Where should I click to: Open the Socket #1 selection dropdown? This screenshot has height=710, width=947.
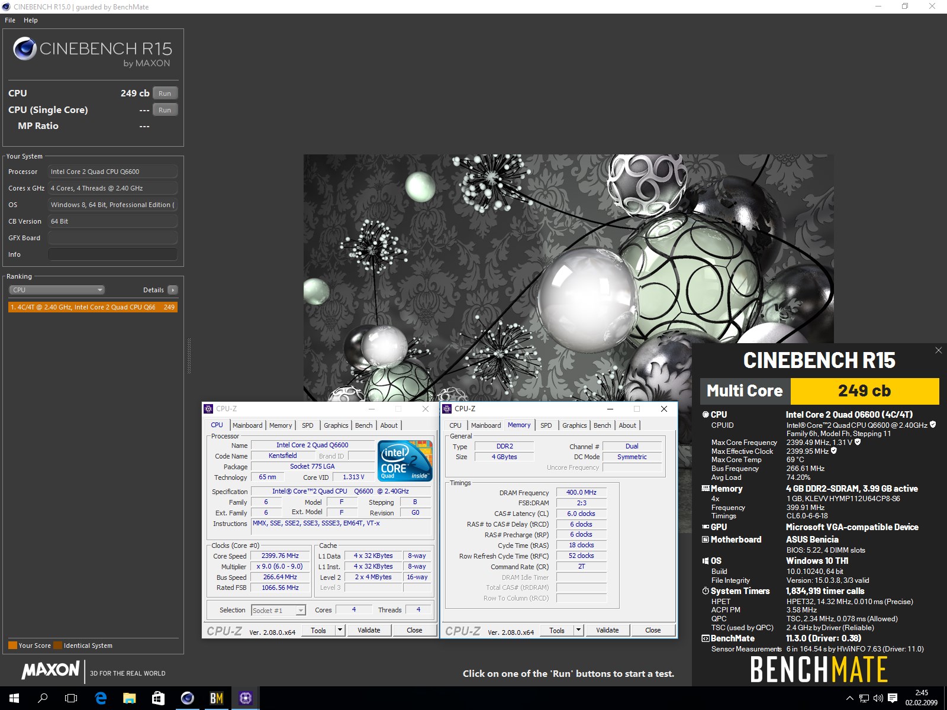pos(278,610)
